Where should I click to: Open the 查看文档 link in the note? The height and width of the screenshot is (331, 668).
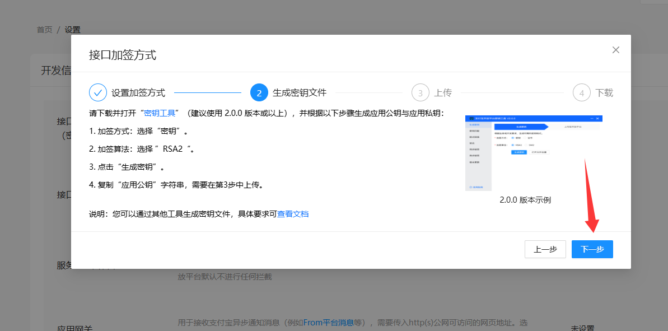tap(293, 214)
